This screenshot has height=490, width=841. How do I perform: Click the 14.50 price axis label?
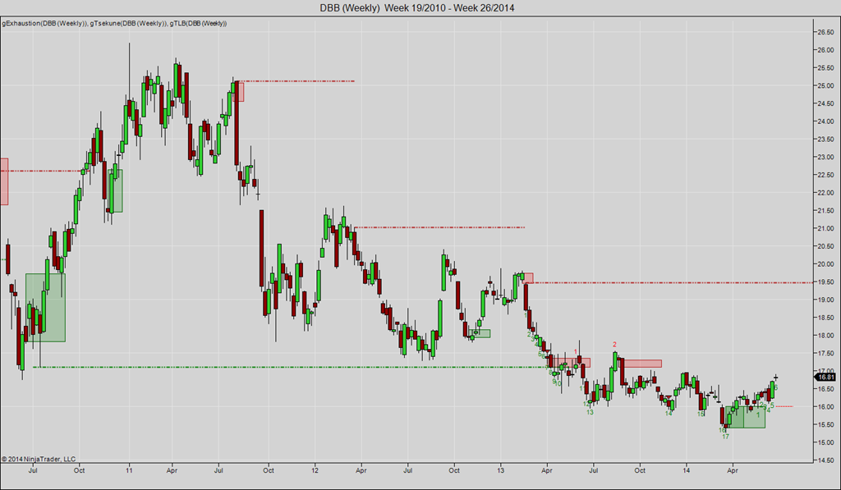[825, 460]
